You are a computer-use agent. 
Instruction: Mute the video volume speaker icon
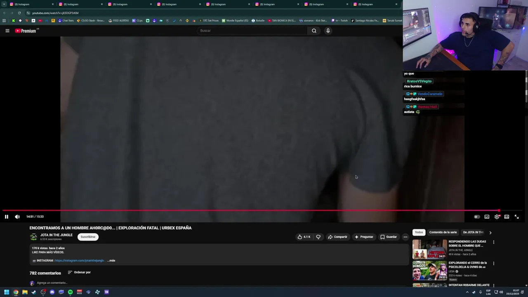pyautogui.click(x=17, y=217)
